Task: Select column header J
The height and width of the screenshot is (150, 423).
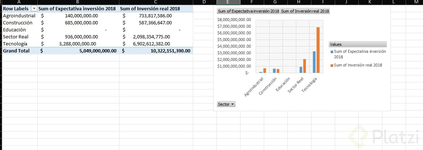Action: pyautogui.click(x=347, y=2)
